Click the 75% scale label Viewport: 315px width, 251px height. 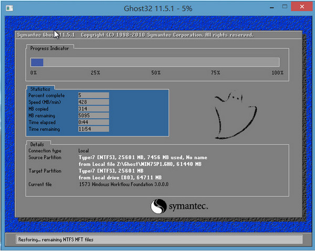pos(215,73)
